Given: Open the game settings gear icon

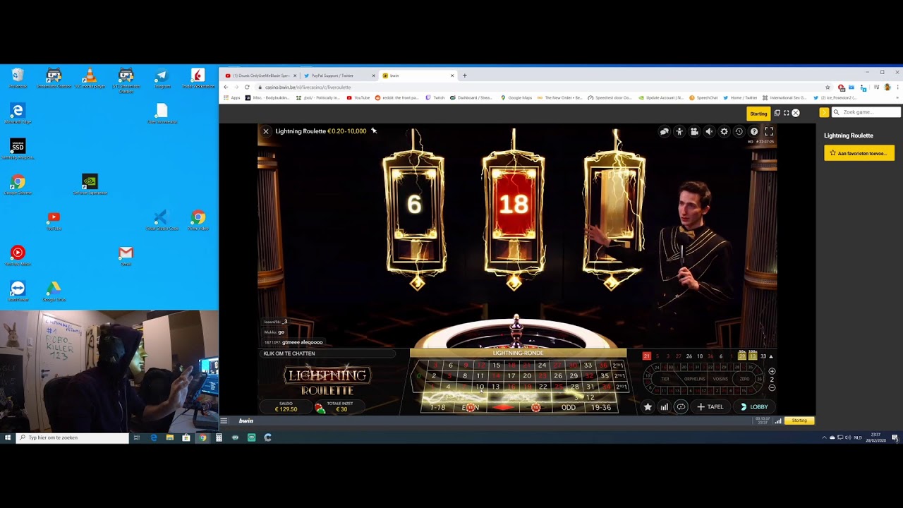Looking at the screenshot, I should (724, 131).
